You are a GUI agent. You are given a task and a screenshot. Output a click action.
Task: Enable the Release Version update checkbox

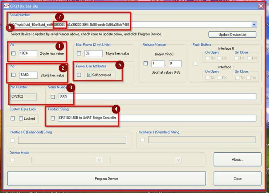pyautogui.click(x=146, y=63)
